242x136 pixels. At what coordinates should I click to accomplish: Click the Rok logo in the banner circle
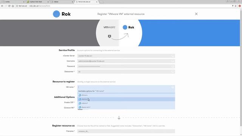[x=129, y=27]
